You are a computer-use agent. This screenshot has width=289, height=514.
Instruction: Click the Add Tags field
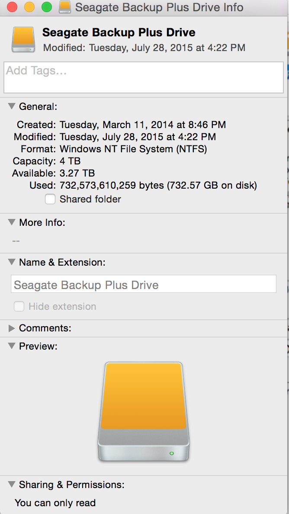(x=144, y=77)
